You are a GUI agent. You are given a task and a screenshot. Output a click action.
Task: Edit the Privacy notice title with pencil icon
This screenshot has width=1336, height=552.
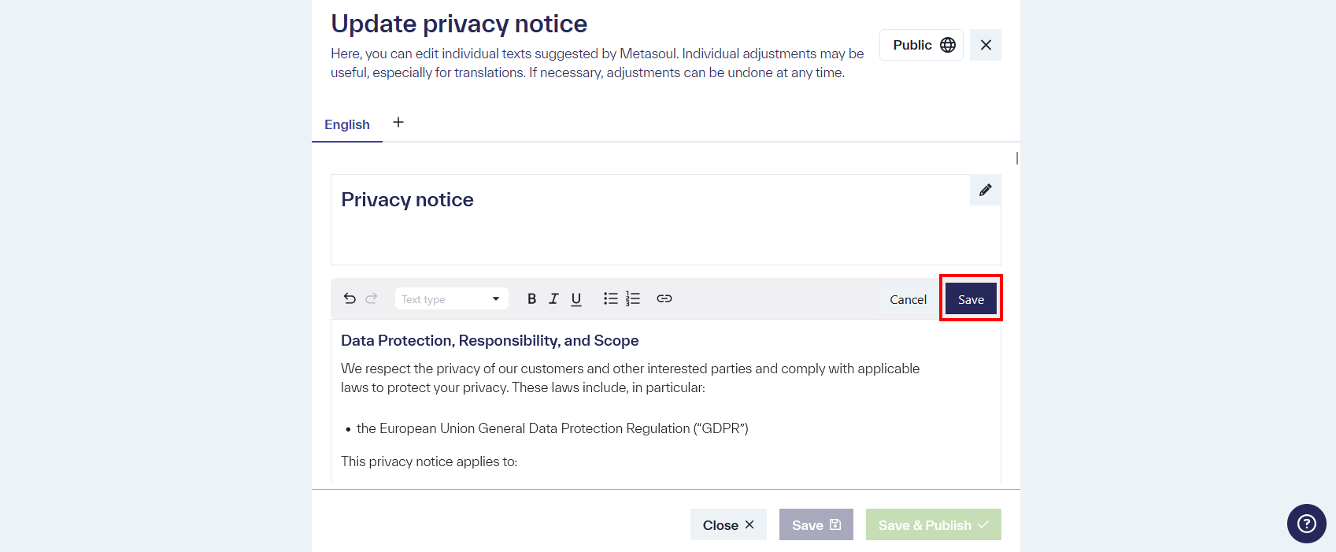pyautogui.click(x=985, y=190)
